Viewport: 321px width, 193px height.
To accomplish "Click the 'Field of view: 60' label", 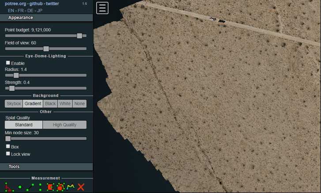I will (20, 43).
